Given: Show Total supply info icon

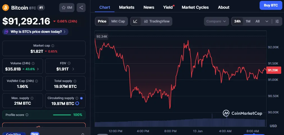Looking at the screenshot, I should tap(75, 81).
